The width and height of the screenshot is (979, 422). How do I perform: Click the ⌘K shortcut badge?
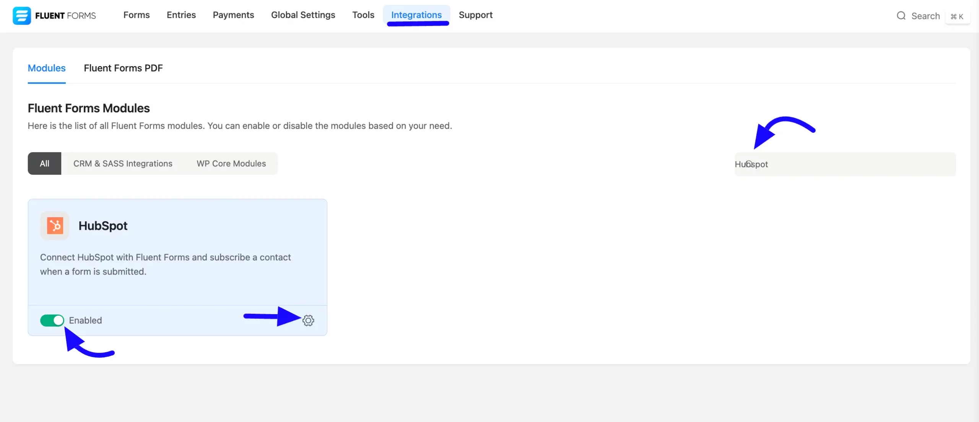(958, 16)
